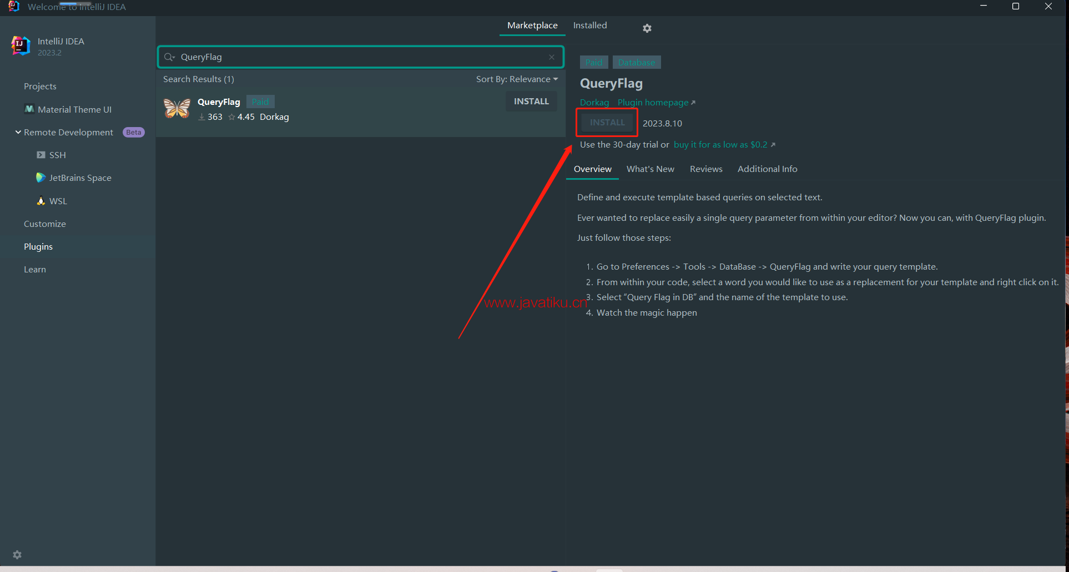The image size is (1069, 572).
Task: Open the plugins settings gear menu
Action: pyautogui.click(x=647, y=28)
